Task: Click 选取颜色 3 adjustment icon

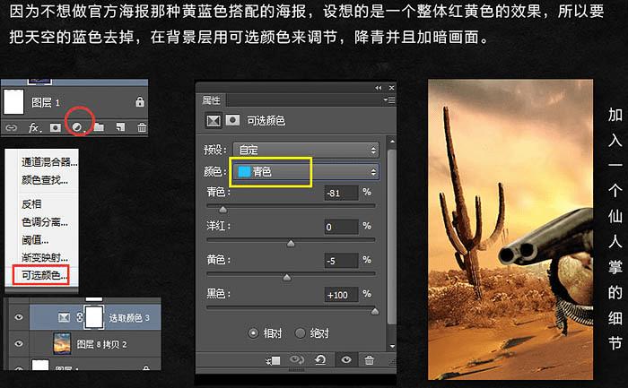Action: click(x=64, y=317)
